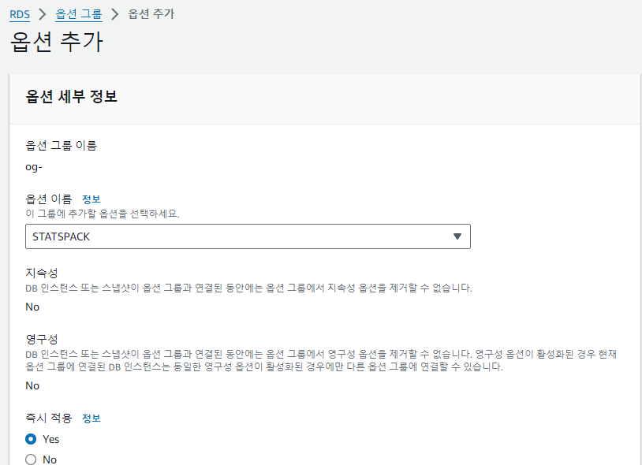Open the RDS breadcrumb link
Viewport: 642px width, 465px height.
point(20,14)
